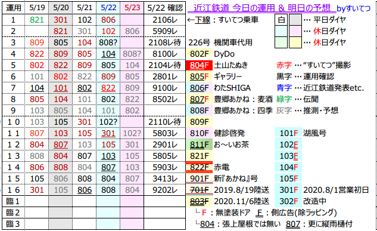Click the 8100レ confirmation cell
This screenshot has width=377, height=231.
(x=165, y=54)
